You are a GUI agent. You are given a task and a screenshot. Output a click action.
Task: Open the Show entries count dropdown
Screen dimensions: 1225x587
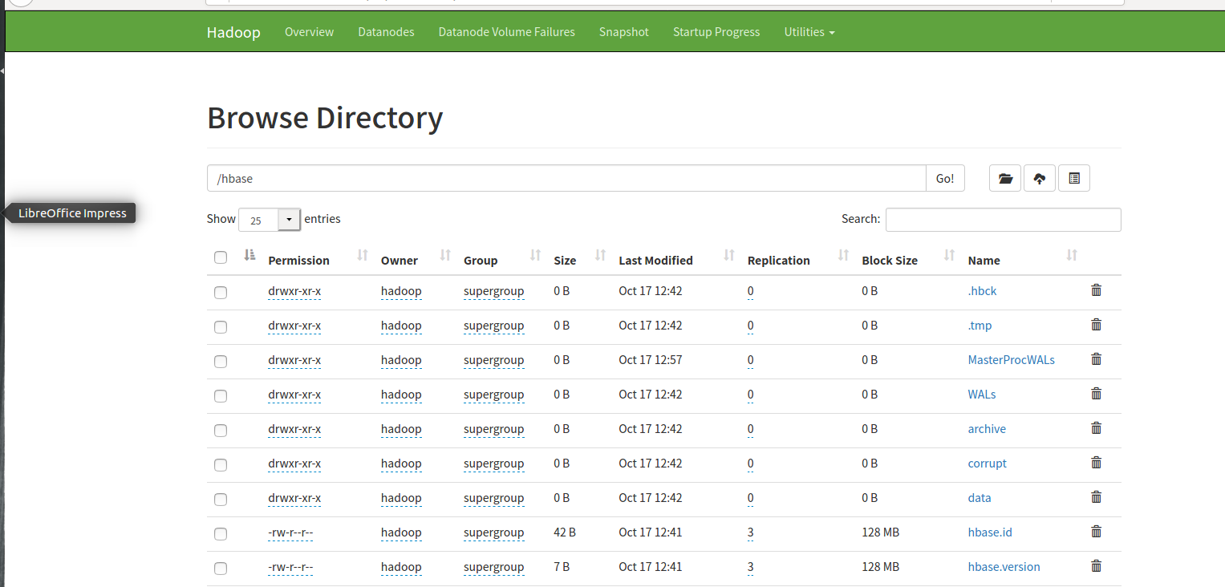coord(270,220)
